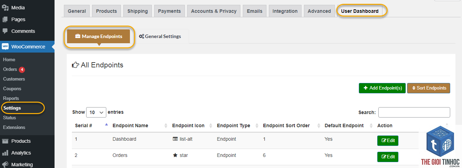This screenshot has height=168, width=462.
Task: Go to Customers submenu
Action: tap(14, 79)
